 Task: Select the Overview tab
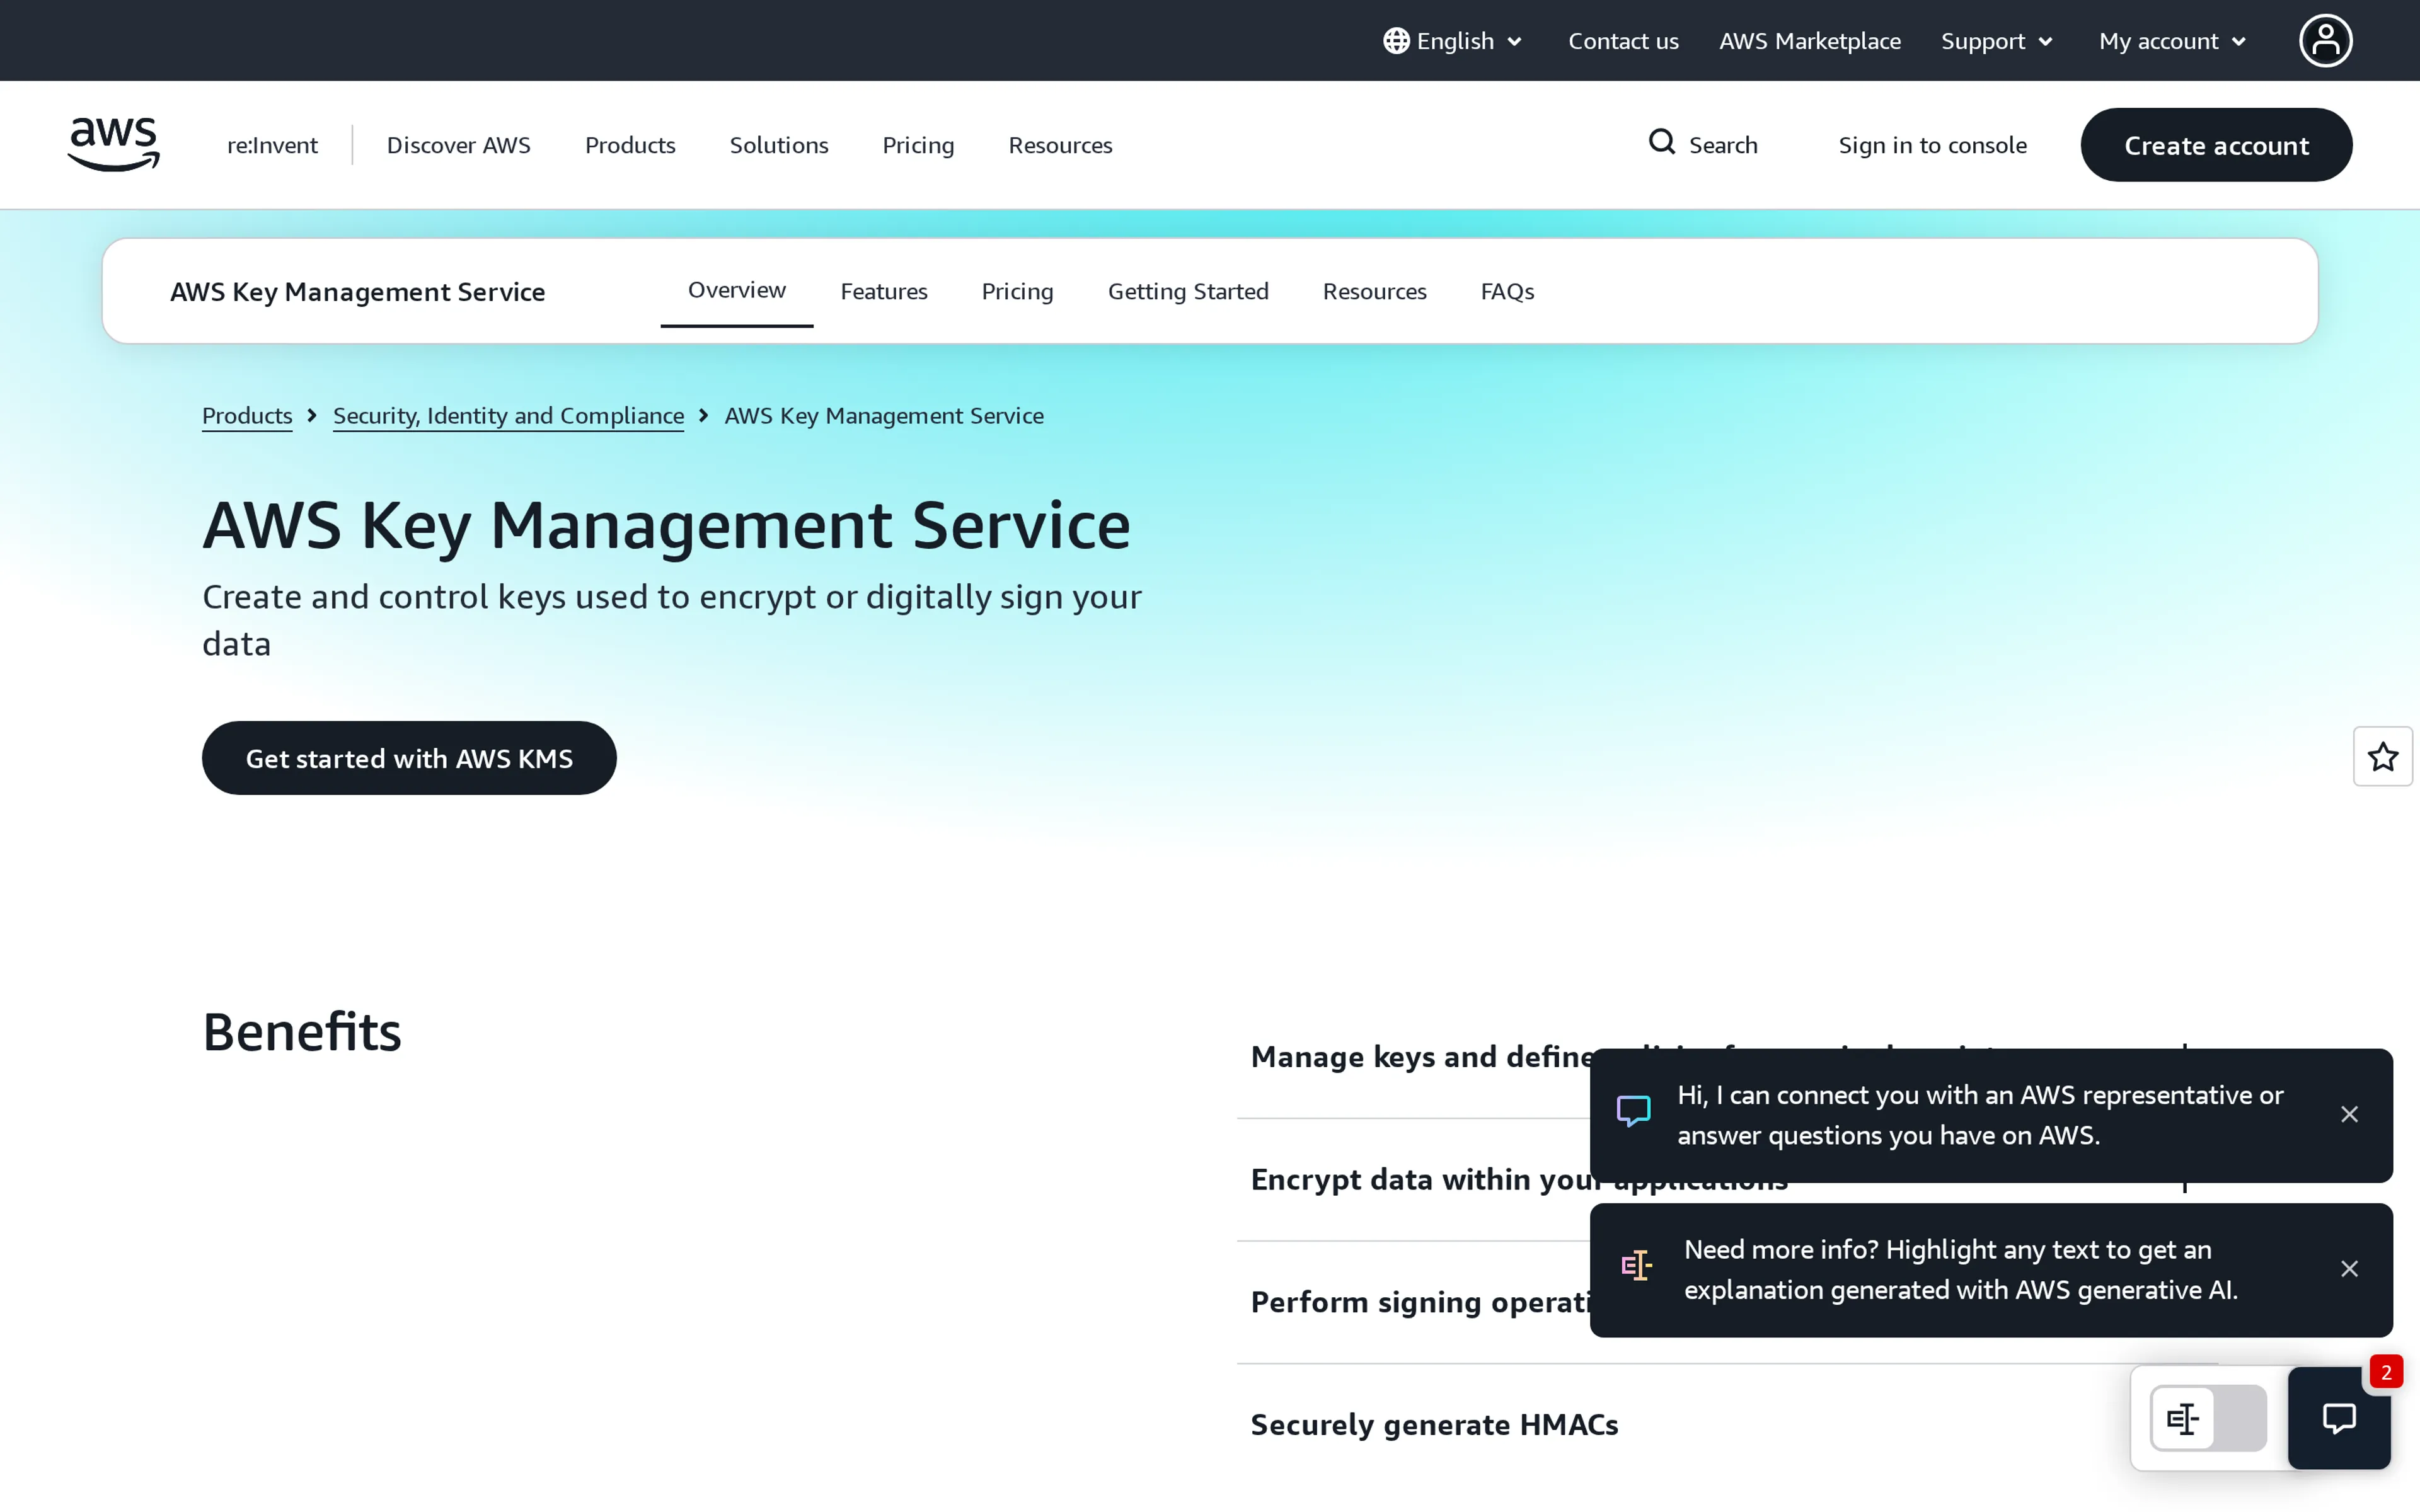pyautogui.click(x=737, y=290)
